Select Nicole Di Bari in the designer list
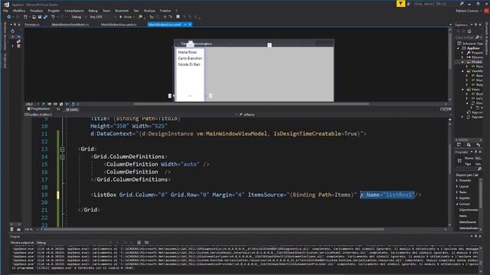The width and height of the screenshot is (490, 275). pos(189,64)
